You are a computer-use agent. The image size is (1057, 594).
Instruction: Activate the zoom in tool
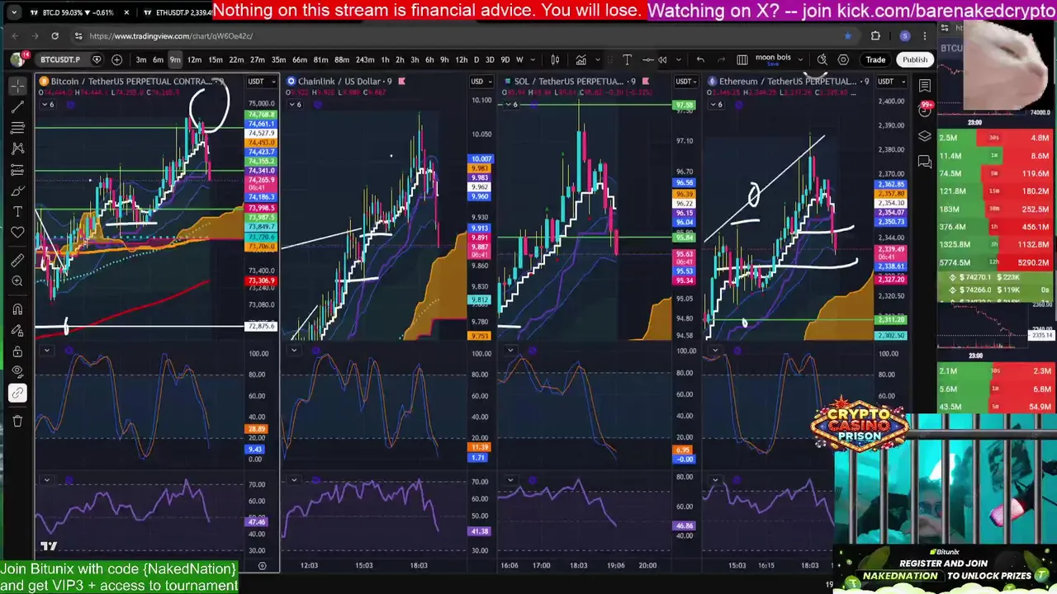point(17,281)
